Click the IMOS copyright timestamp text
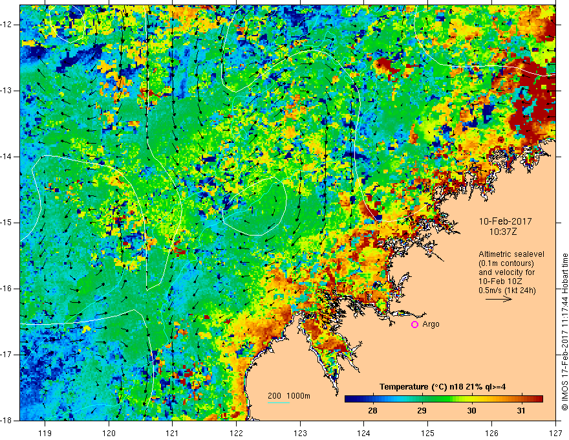 point(564,332)
